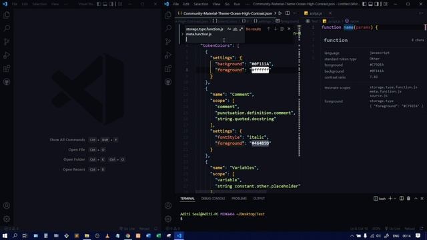
Task: Open the new terminal launch profile dropdown
Action: (395, 199)
